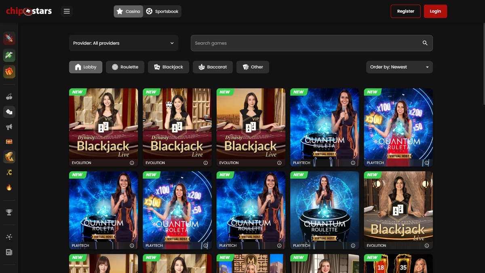Show info for Dynasty Blackjack city skyline card

click(279, 163)
